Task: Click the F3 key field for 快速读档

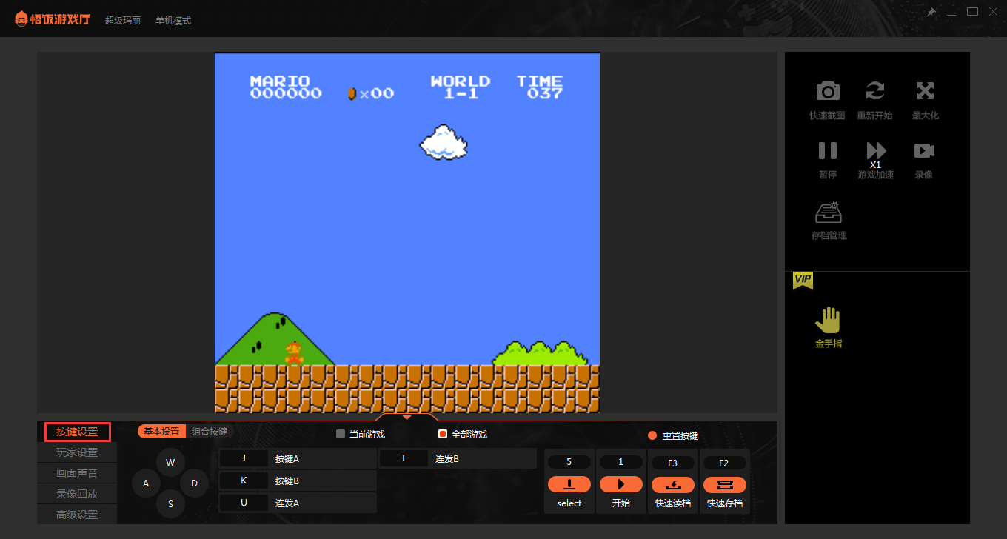Action: click(x=673, y=463)
